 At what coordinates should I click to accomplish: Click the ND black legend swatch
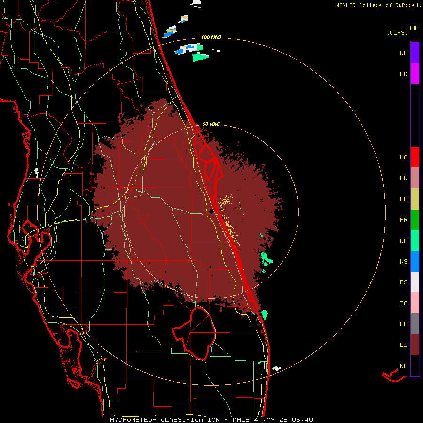click(x=415, y=366)
